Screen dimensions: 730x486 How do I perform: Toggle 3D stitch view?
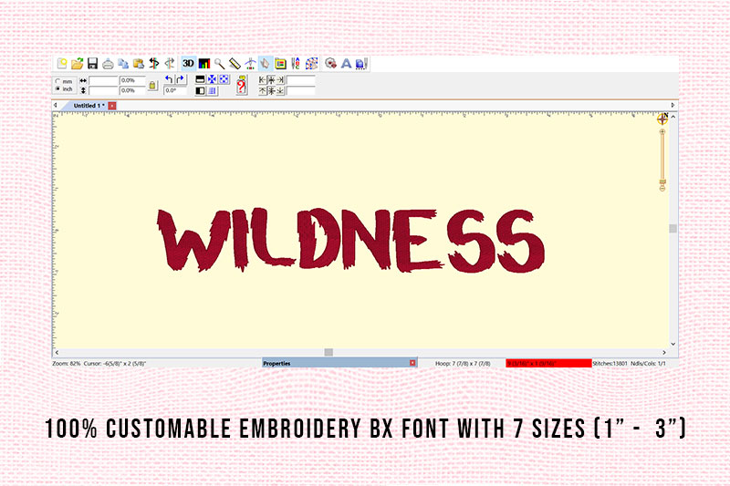188,63
